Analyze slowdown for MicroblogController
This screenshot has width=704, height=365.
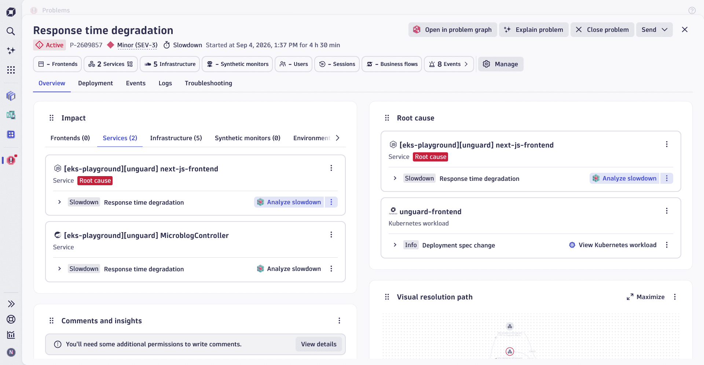pyautogui.click(x=289, y=269)
